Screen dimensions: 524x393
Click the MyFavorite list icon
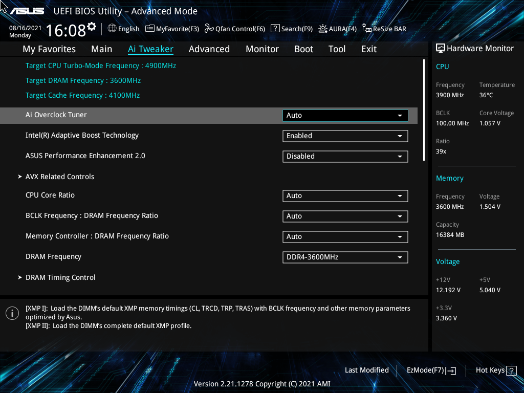(x=150, y=29)
